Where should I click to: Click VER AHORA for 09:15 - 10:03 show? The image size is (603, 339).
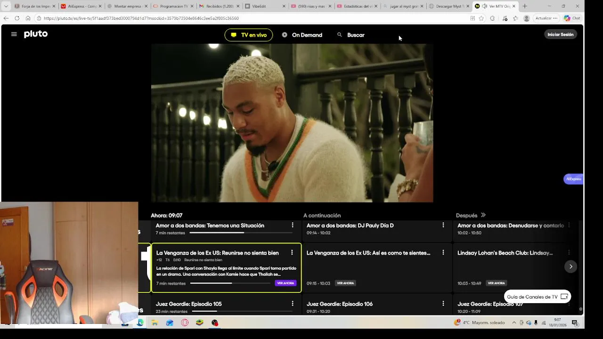click(345, 283)
